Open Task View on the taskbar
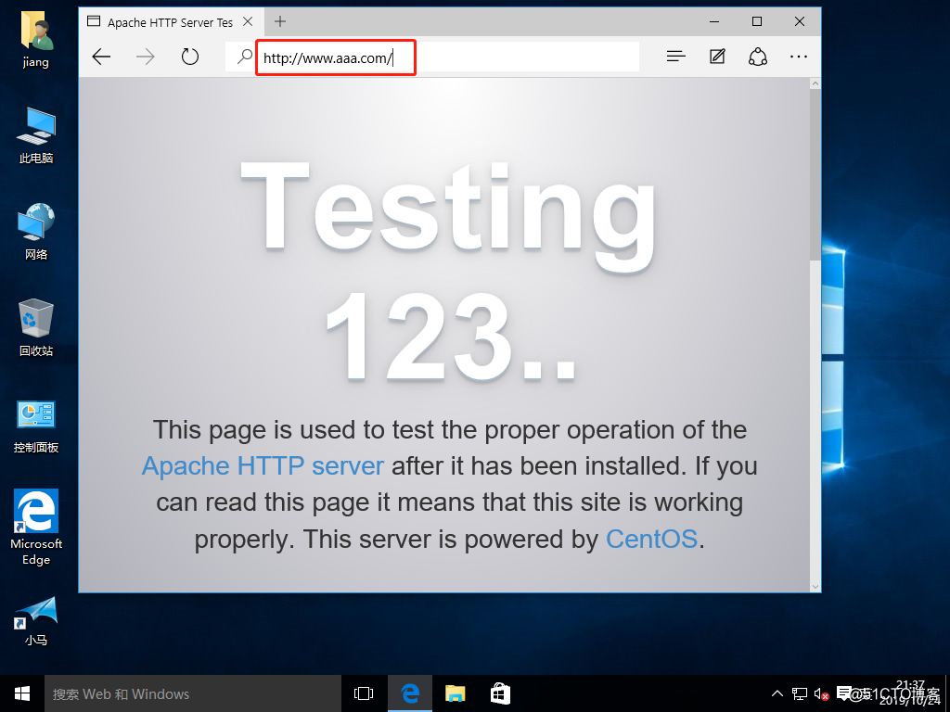The width and height of the screenshot is (950, 712). click(364, 693)
